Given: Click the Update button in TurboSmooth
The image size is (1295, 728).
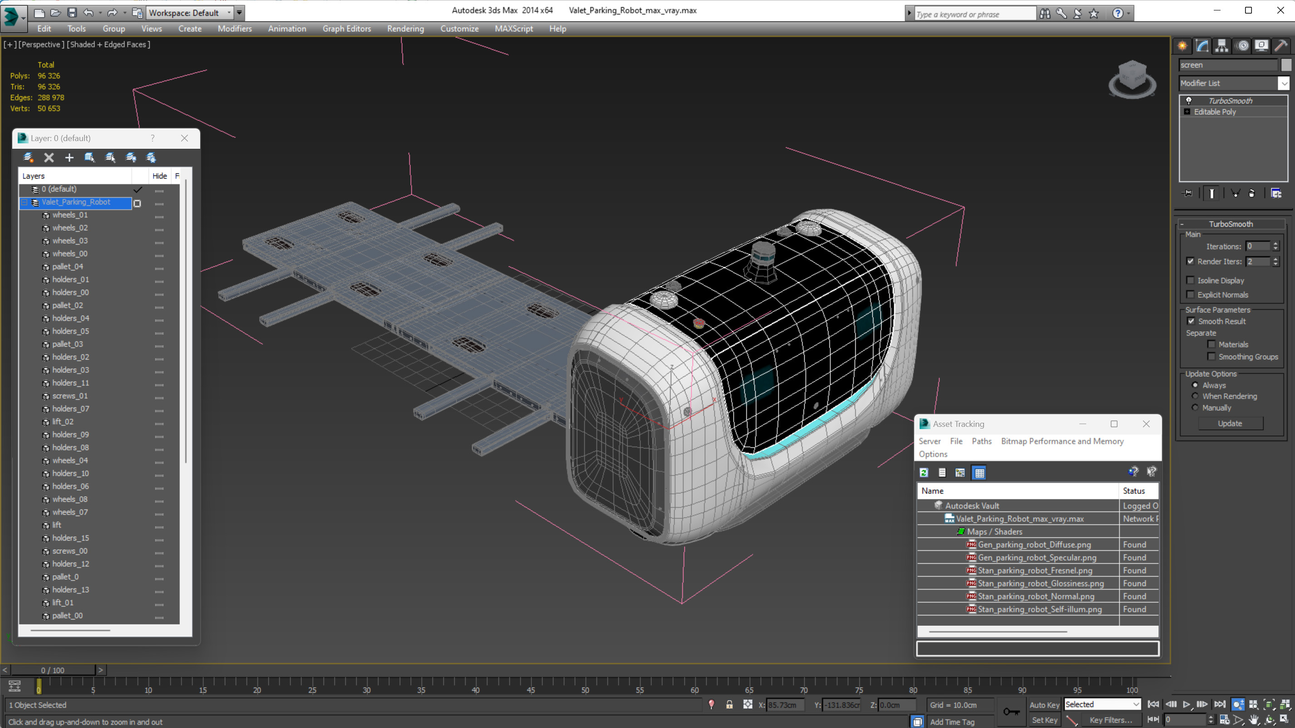Looking at the screenshot, I should (1230, 423).
